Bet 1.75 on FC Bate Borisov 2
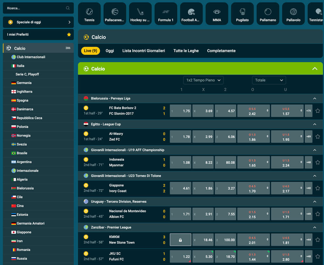The height and width of the screenshot is (265, 324). [180, 111]
